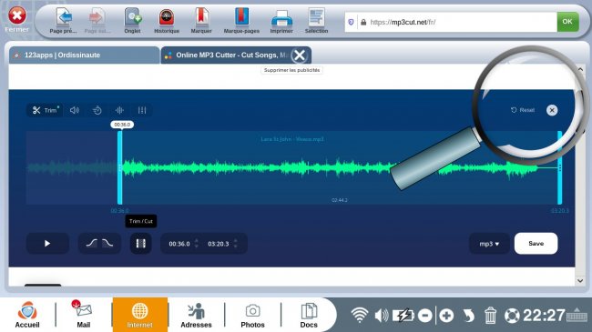This screenshot has width=592, height=332.
Task: Switch to 123apps | Ordissinaute tab
Action: tap(85, 55)
